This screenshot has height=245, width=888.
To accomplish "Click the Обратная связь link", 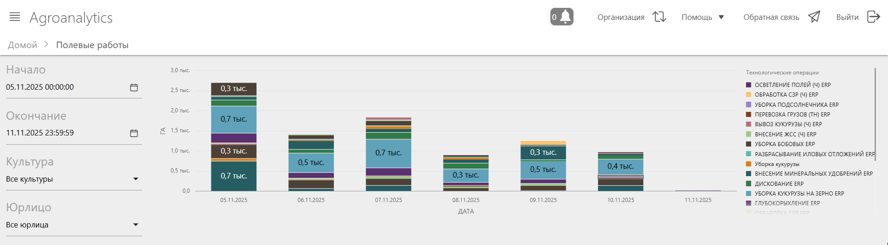I will (x=771, y=17).
